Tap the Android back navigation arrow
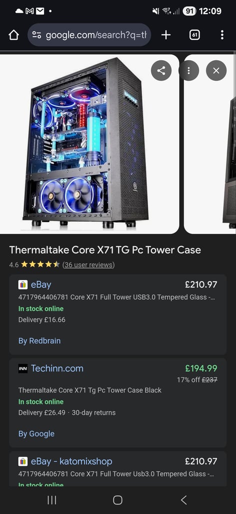The height and width of the screenshot is (514, 236). pos(184,500)
